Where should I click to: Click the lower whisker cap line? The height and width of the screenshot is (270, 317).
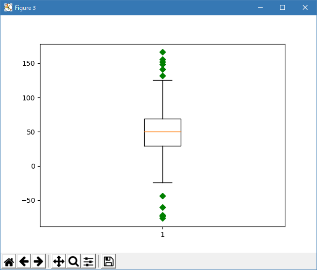tap(162, 183)
